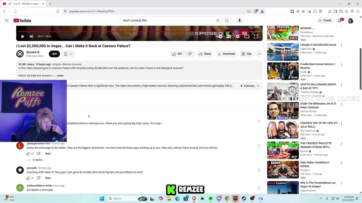
Task: Open CRAZIEST ROULETTE WINNING STREAK video title
Action: click(316, 145)
